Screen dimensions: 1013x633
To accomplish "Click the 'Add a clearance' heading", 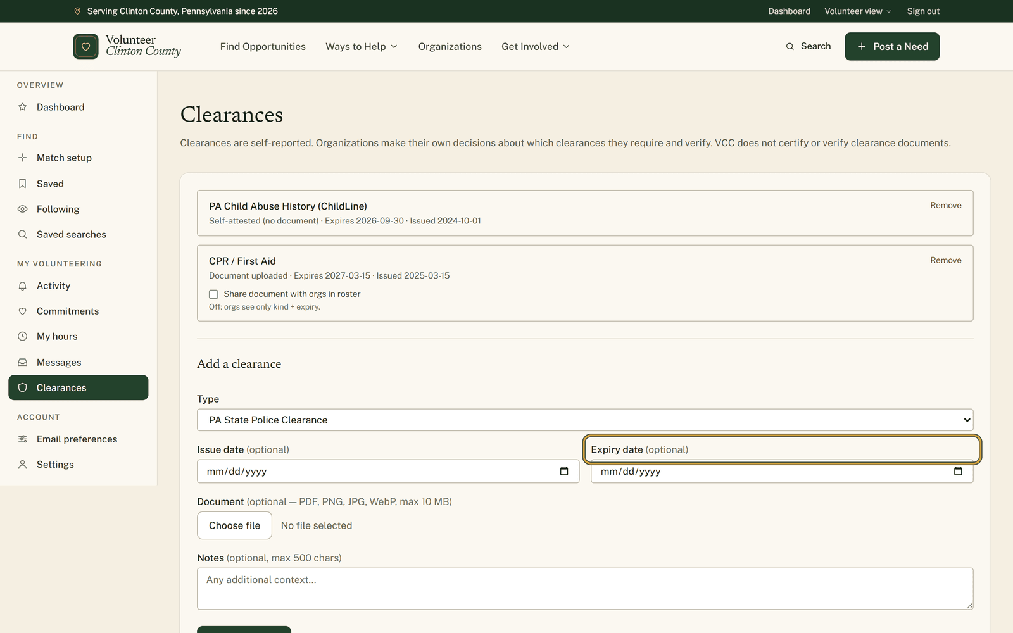I will click(239, 364).
